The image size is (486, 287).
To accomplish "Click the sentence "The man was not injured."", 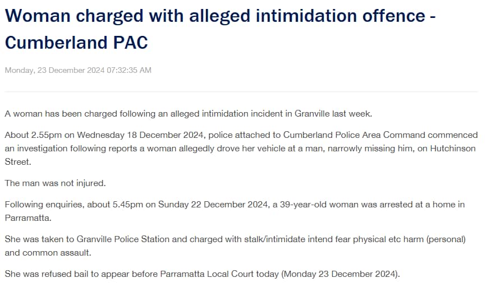I will [x=55, y=183].
